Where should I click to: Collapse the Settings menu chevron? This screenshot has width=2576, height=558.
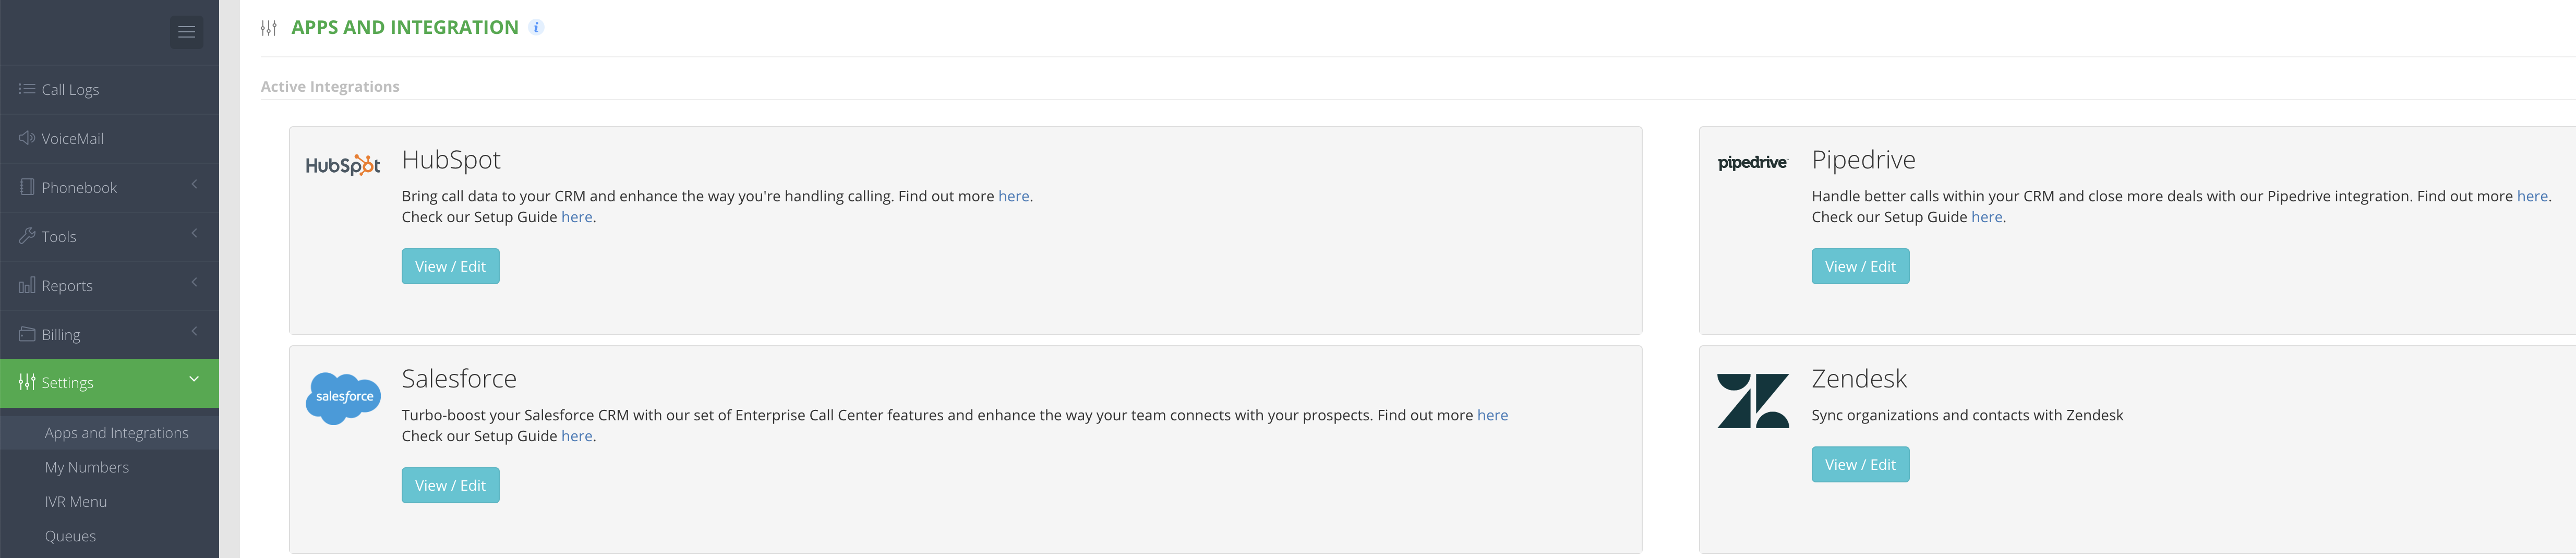[x=194, y=379]
